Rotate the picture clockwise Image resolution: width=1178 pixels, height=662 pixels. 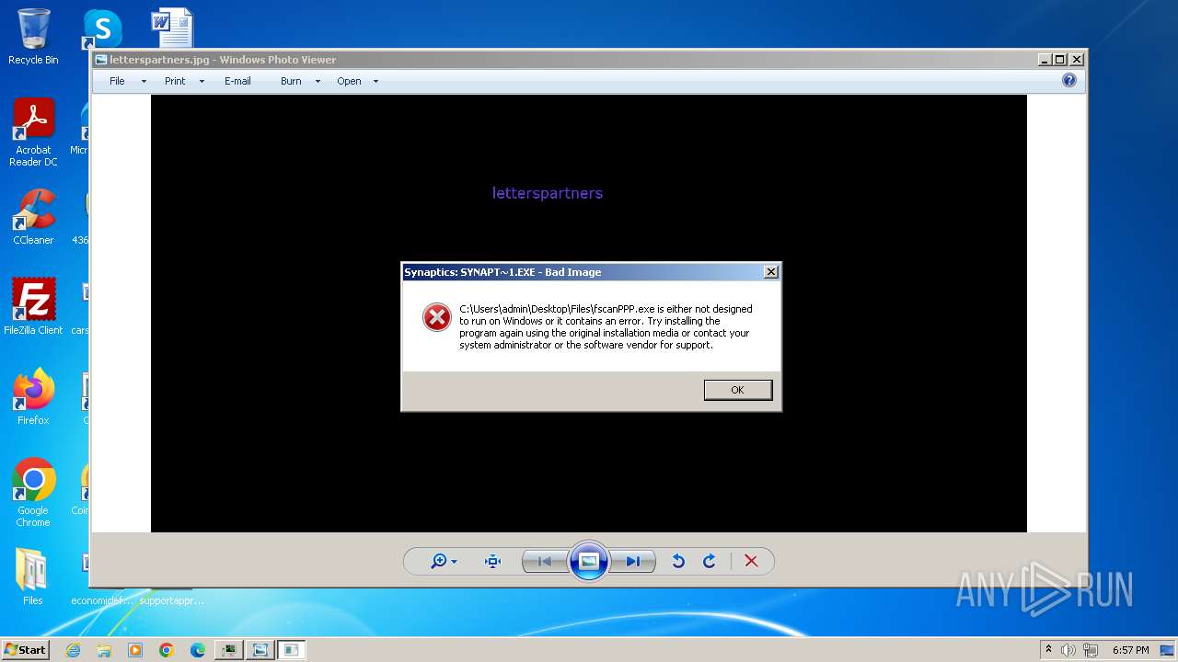pyautogui.click(x=710, y=561)
